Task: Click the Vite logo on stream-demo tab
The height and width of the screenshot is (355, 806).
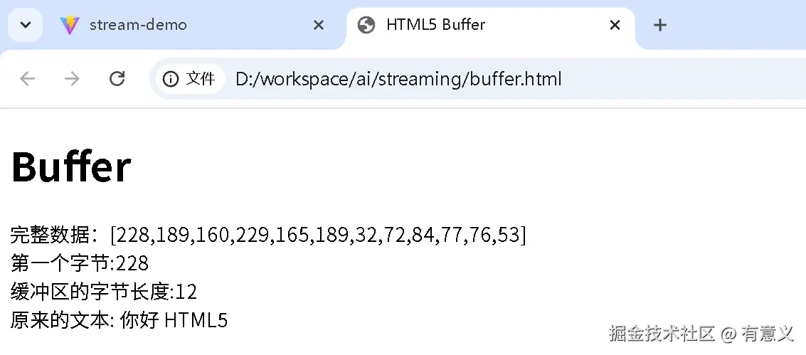Action: tap(70, 25)
